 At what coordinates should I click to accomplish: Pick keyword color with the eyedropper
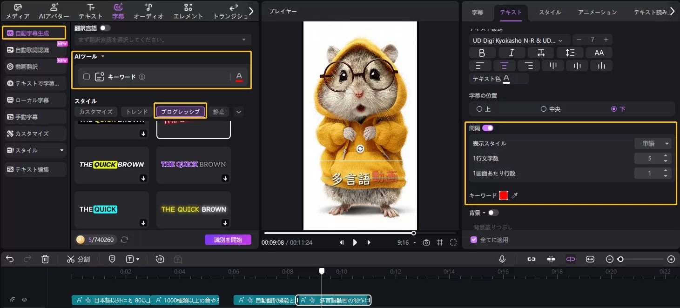coord(514,196)
